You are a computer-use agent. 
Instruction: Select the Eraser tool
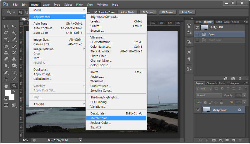coord(6,59)
